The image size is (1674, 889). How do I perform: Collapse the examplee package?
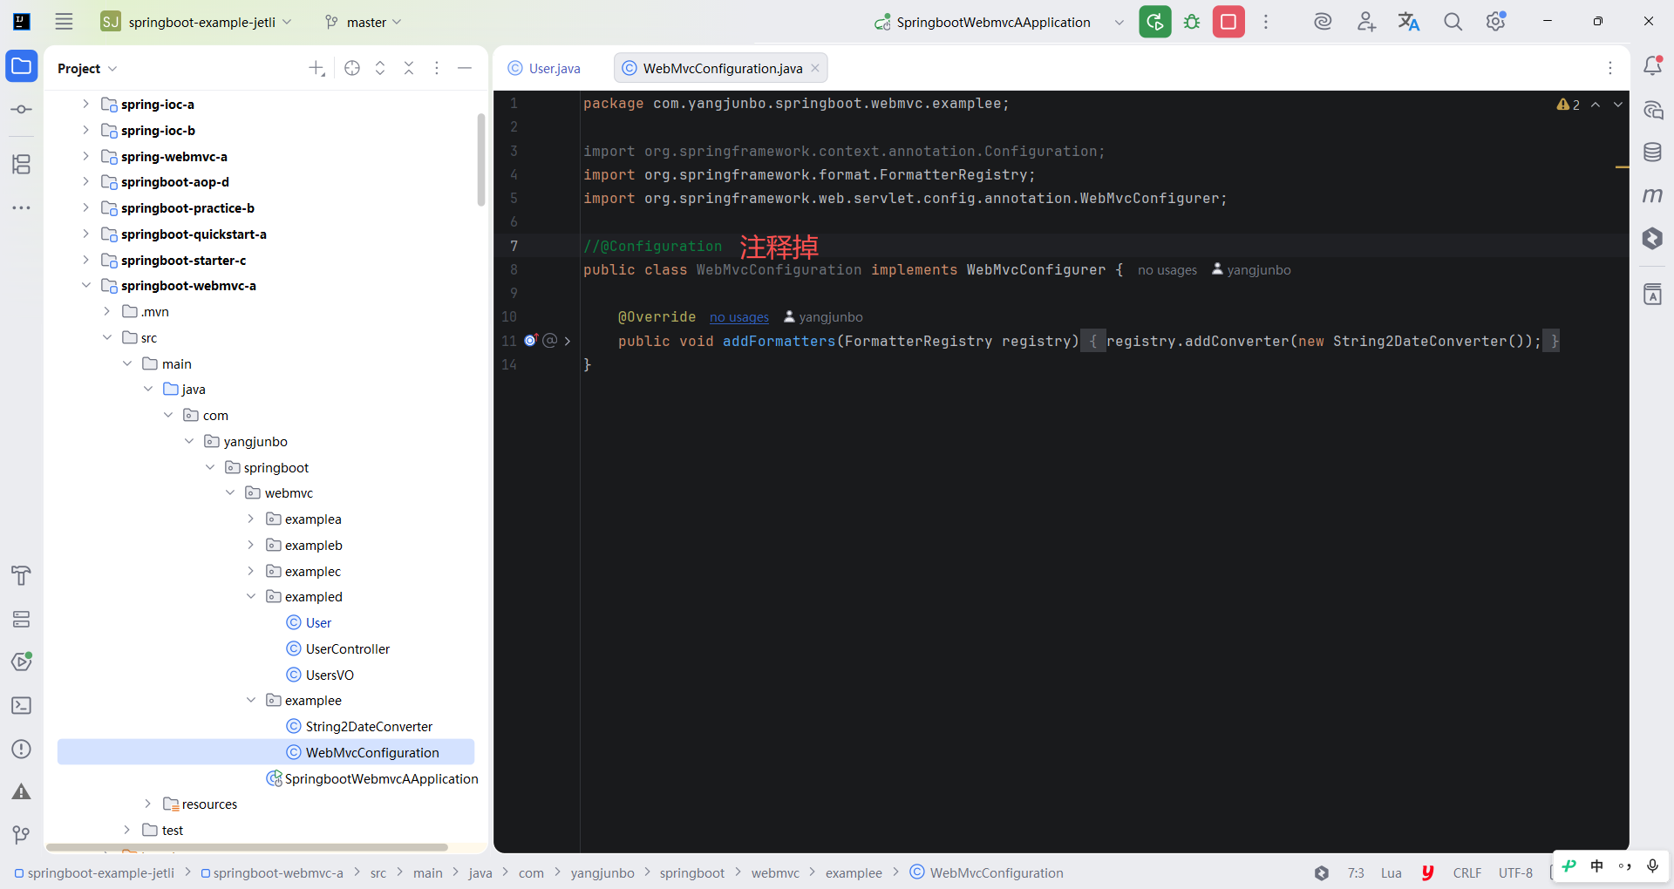point(251,700)
